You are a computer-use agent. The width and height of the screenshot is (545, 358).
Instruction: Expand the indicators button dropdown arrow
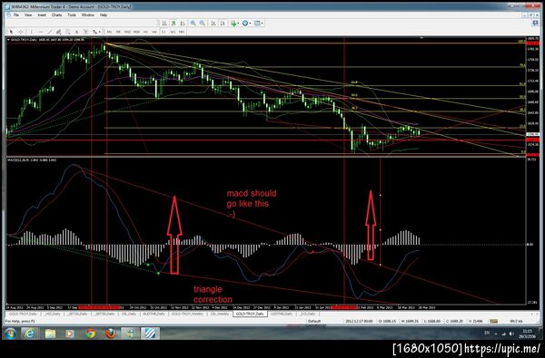coord(238,24)
